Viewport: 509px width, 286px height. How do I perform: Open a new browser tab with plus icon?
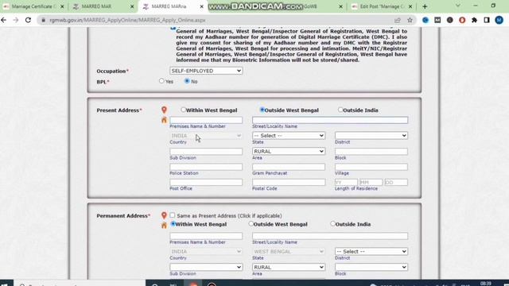(425, 6)
